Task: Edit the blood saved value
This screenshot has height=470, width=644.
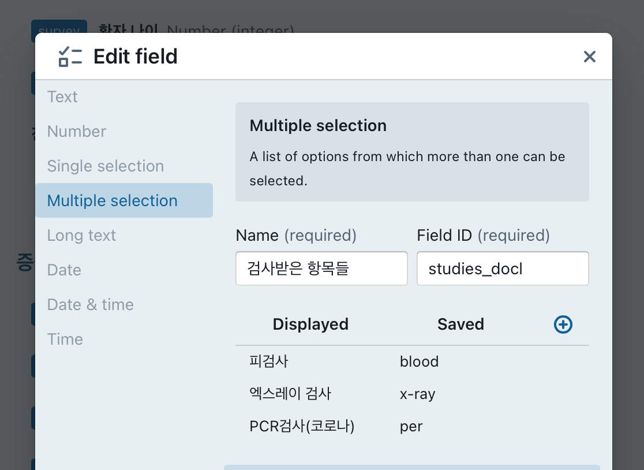Action: coord(420,362)
